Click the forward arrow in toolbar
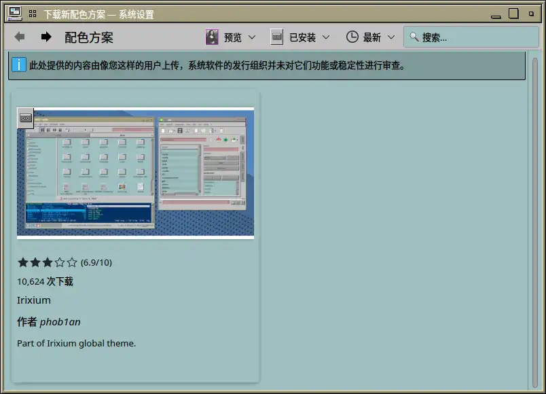The width and height of the screenshot is (546, 394). click(46, 37)
